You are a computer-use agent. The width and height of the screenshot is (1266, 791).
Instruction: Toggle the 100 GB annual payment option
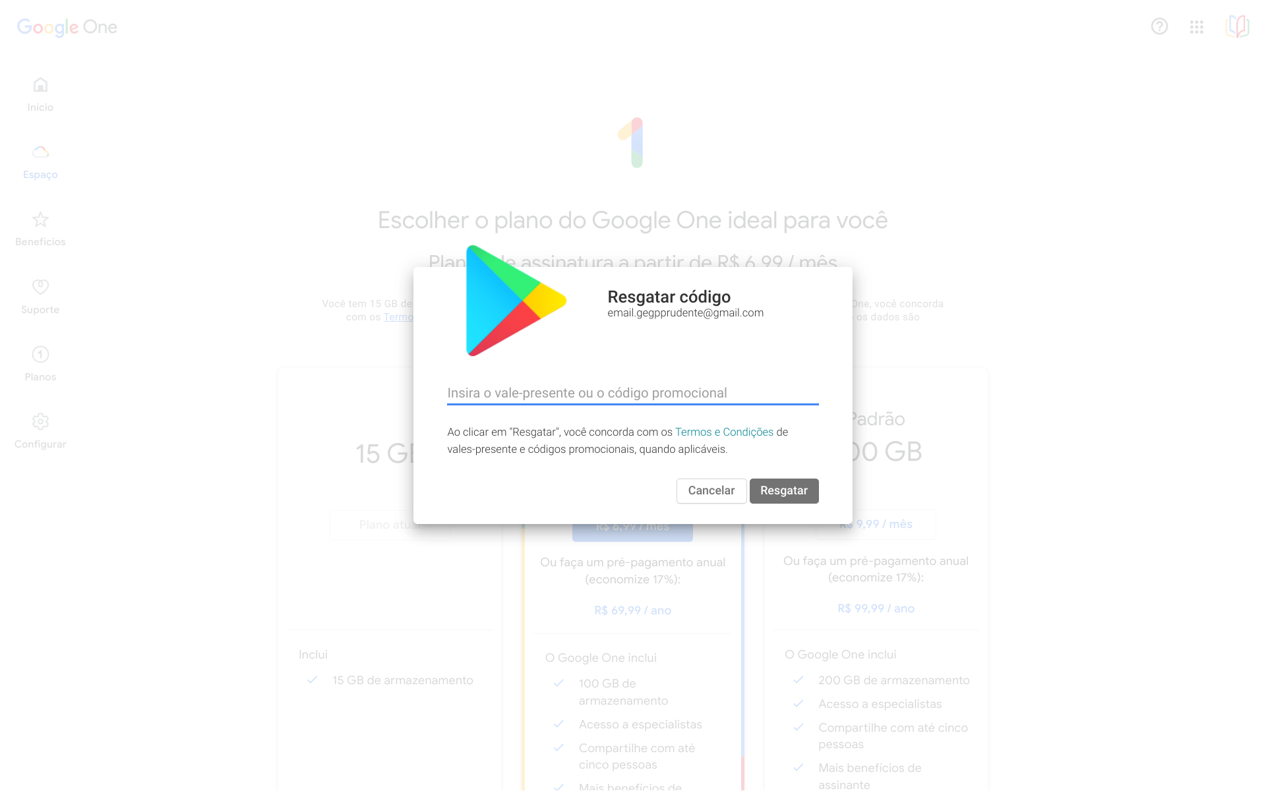632,608
